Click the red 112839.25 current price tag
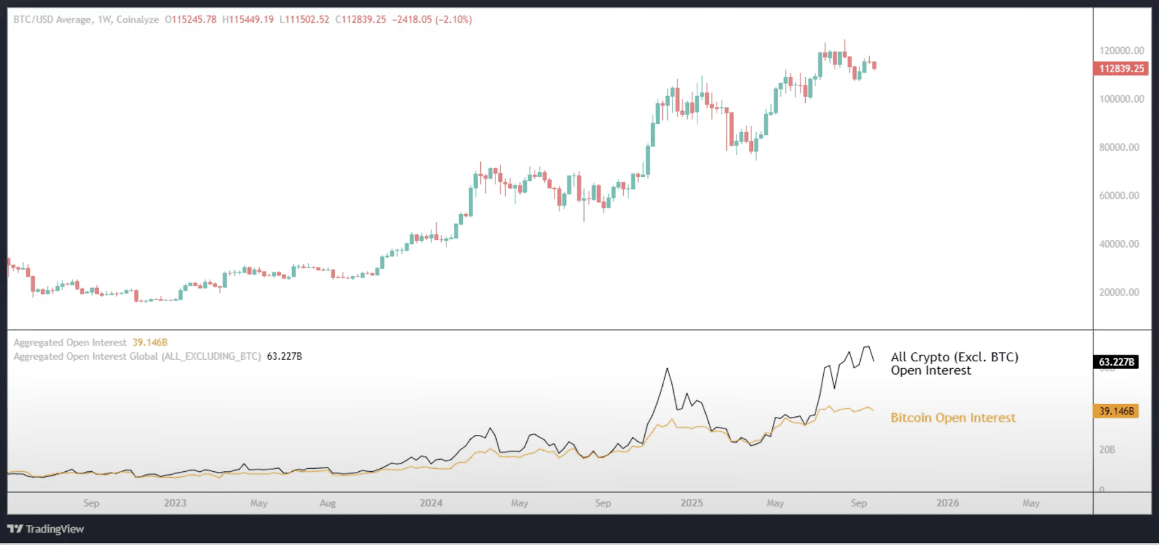This screenshot has width=1159, height=545. (1120, 69)
